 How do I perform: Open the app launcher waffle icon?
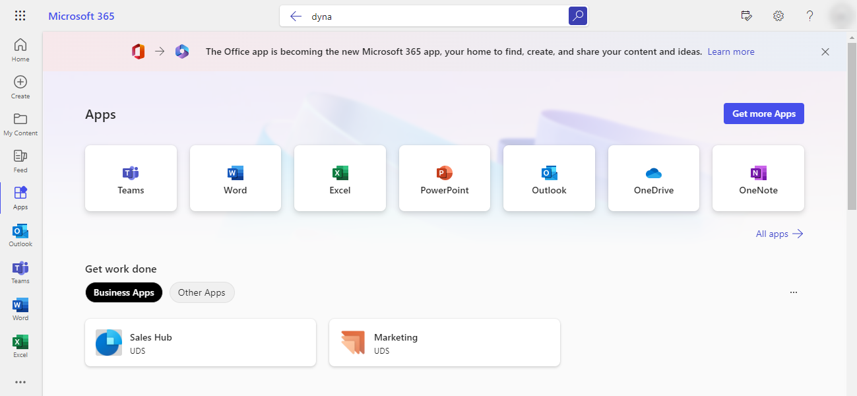click(20, 16)
